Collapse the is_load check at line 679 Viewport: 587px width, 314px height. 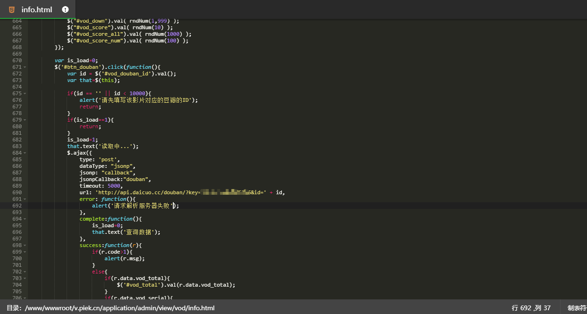coord(25,120)
